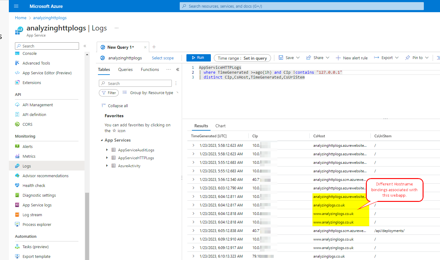The width and height of the screenshot is (440, 260).
Task: Click Collapse all in tables pane
Action: coord(115,106)
